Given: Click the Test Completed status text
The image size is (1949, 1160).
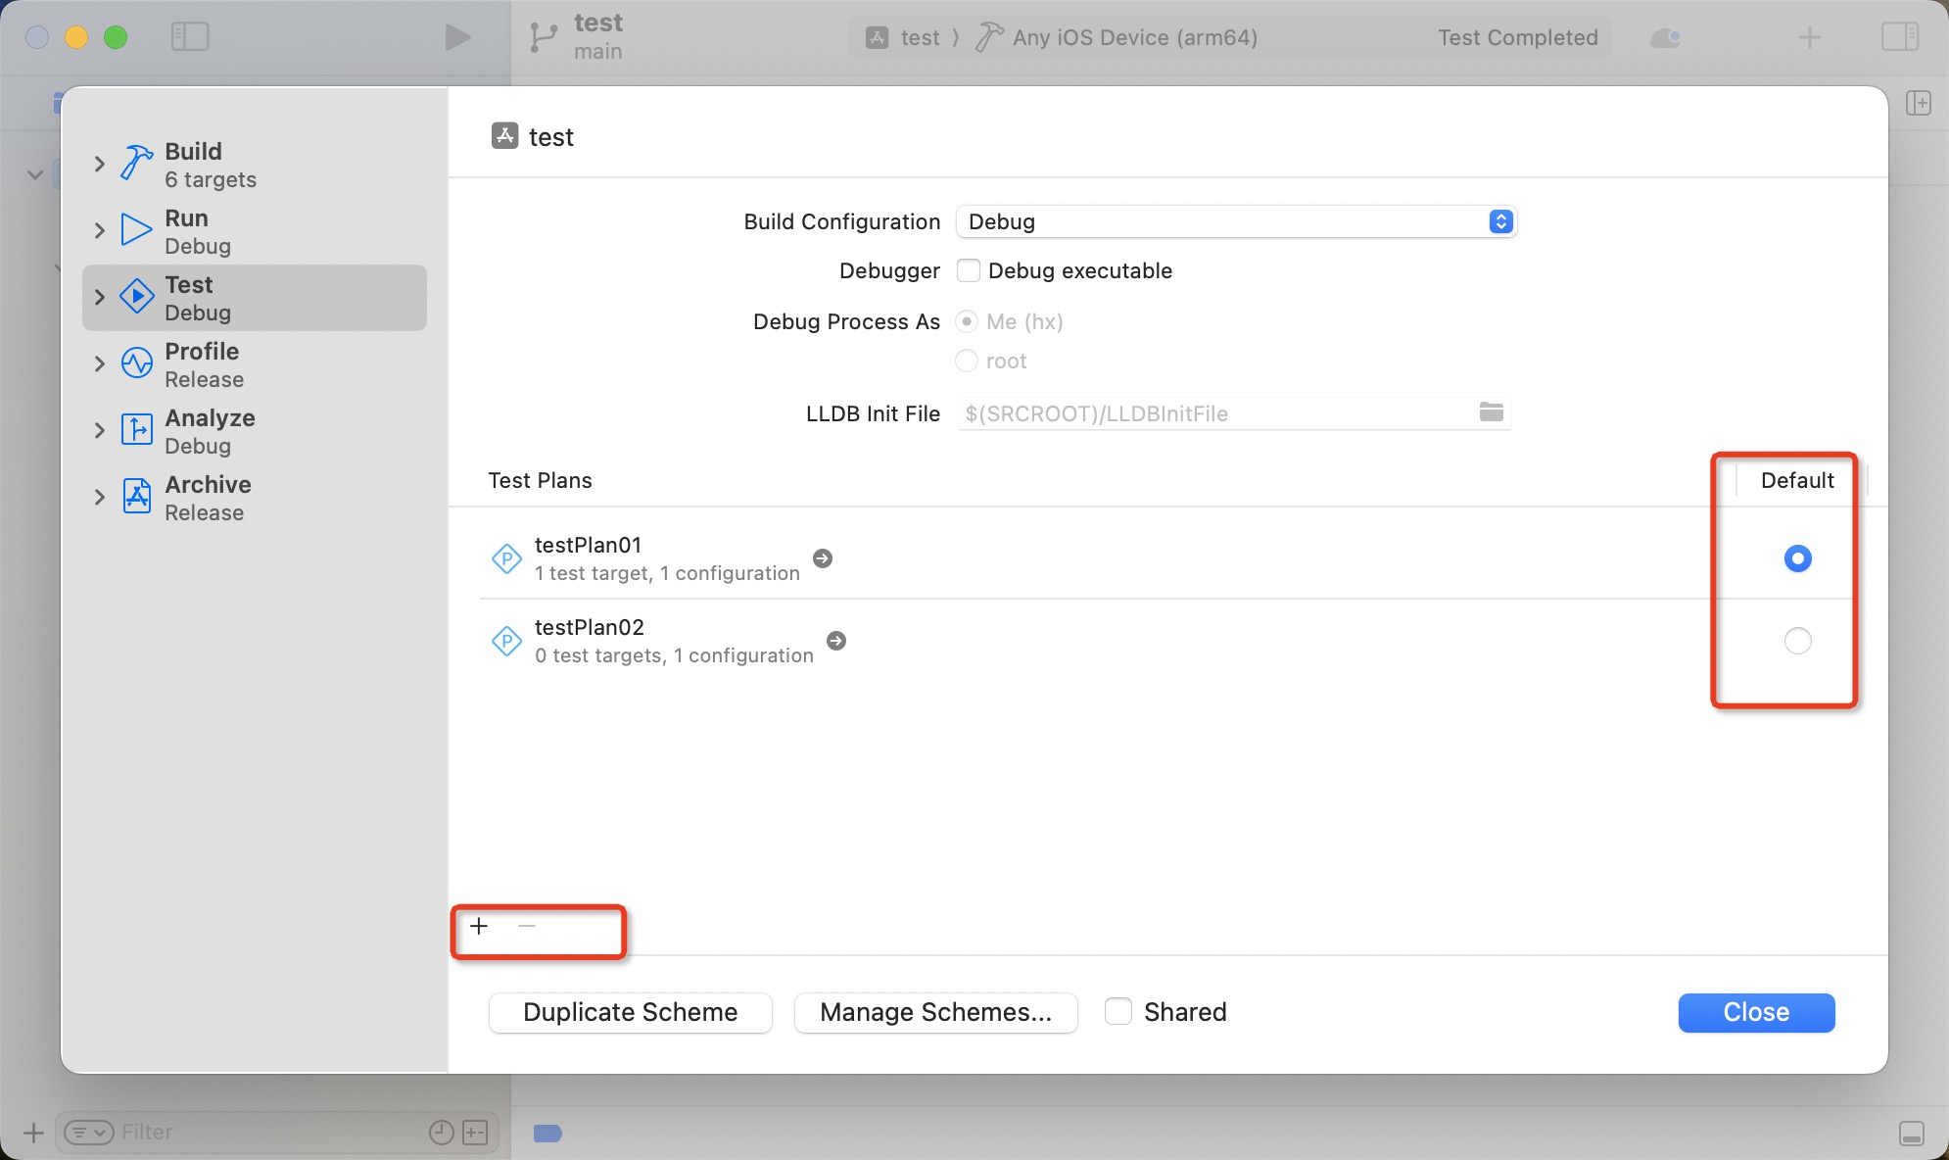Looking at the screenshot, I should tap(1517, 37).
